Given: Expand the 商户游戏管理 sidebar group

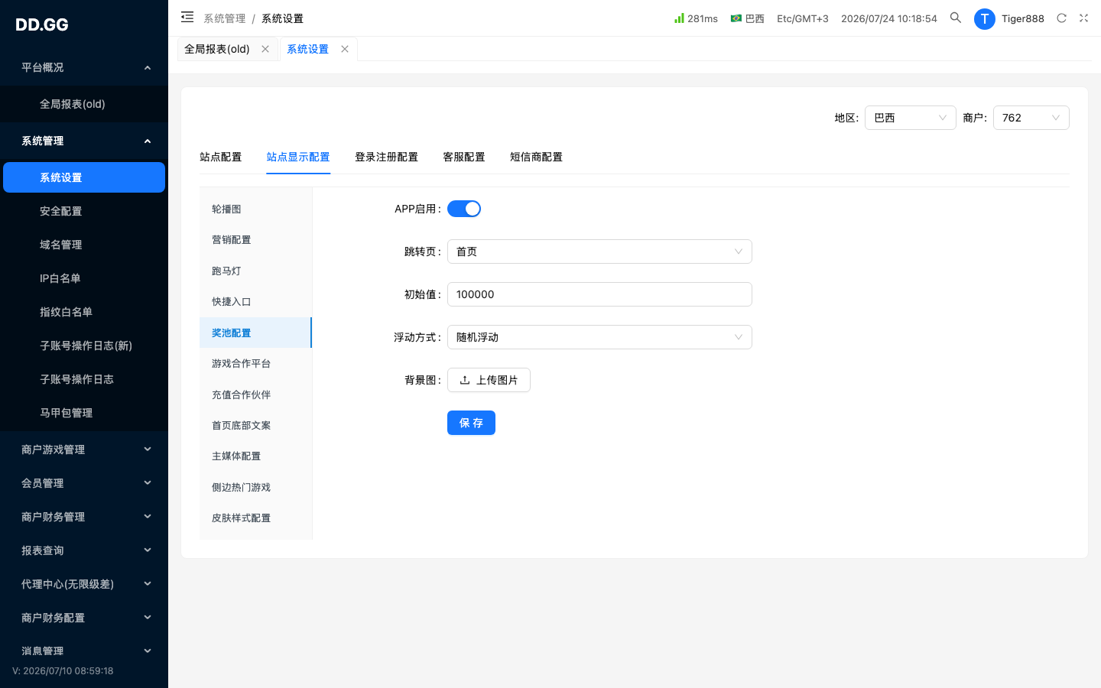Looking at the screenshot, I should (84, 449).
